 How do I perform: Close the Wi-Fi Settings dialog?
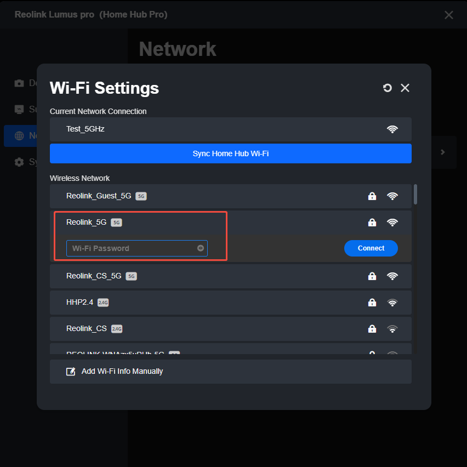405,88
